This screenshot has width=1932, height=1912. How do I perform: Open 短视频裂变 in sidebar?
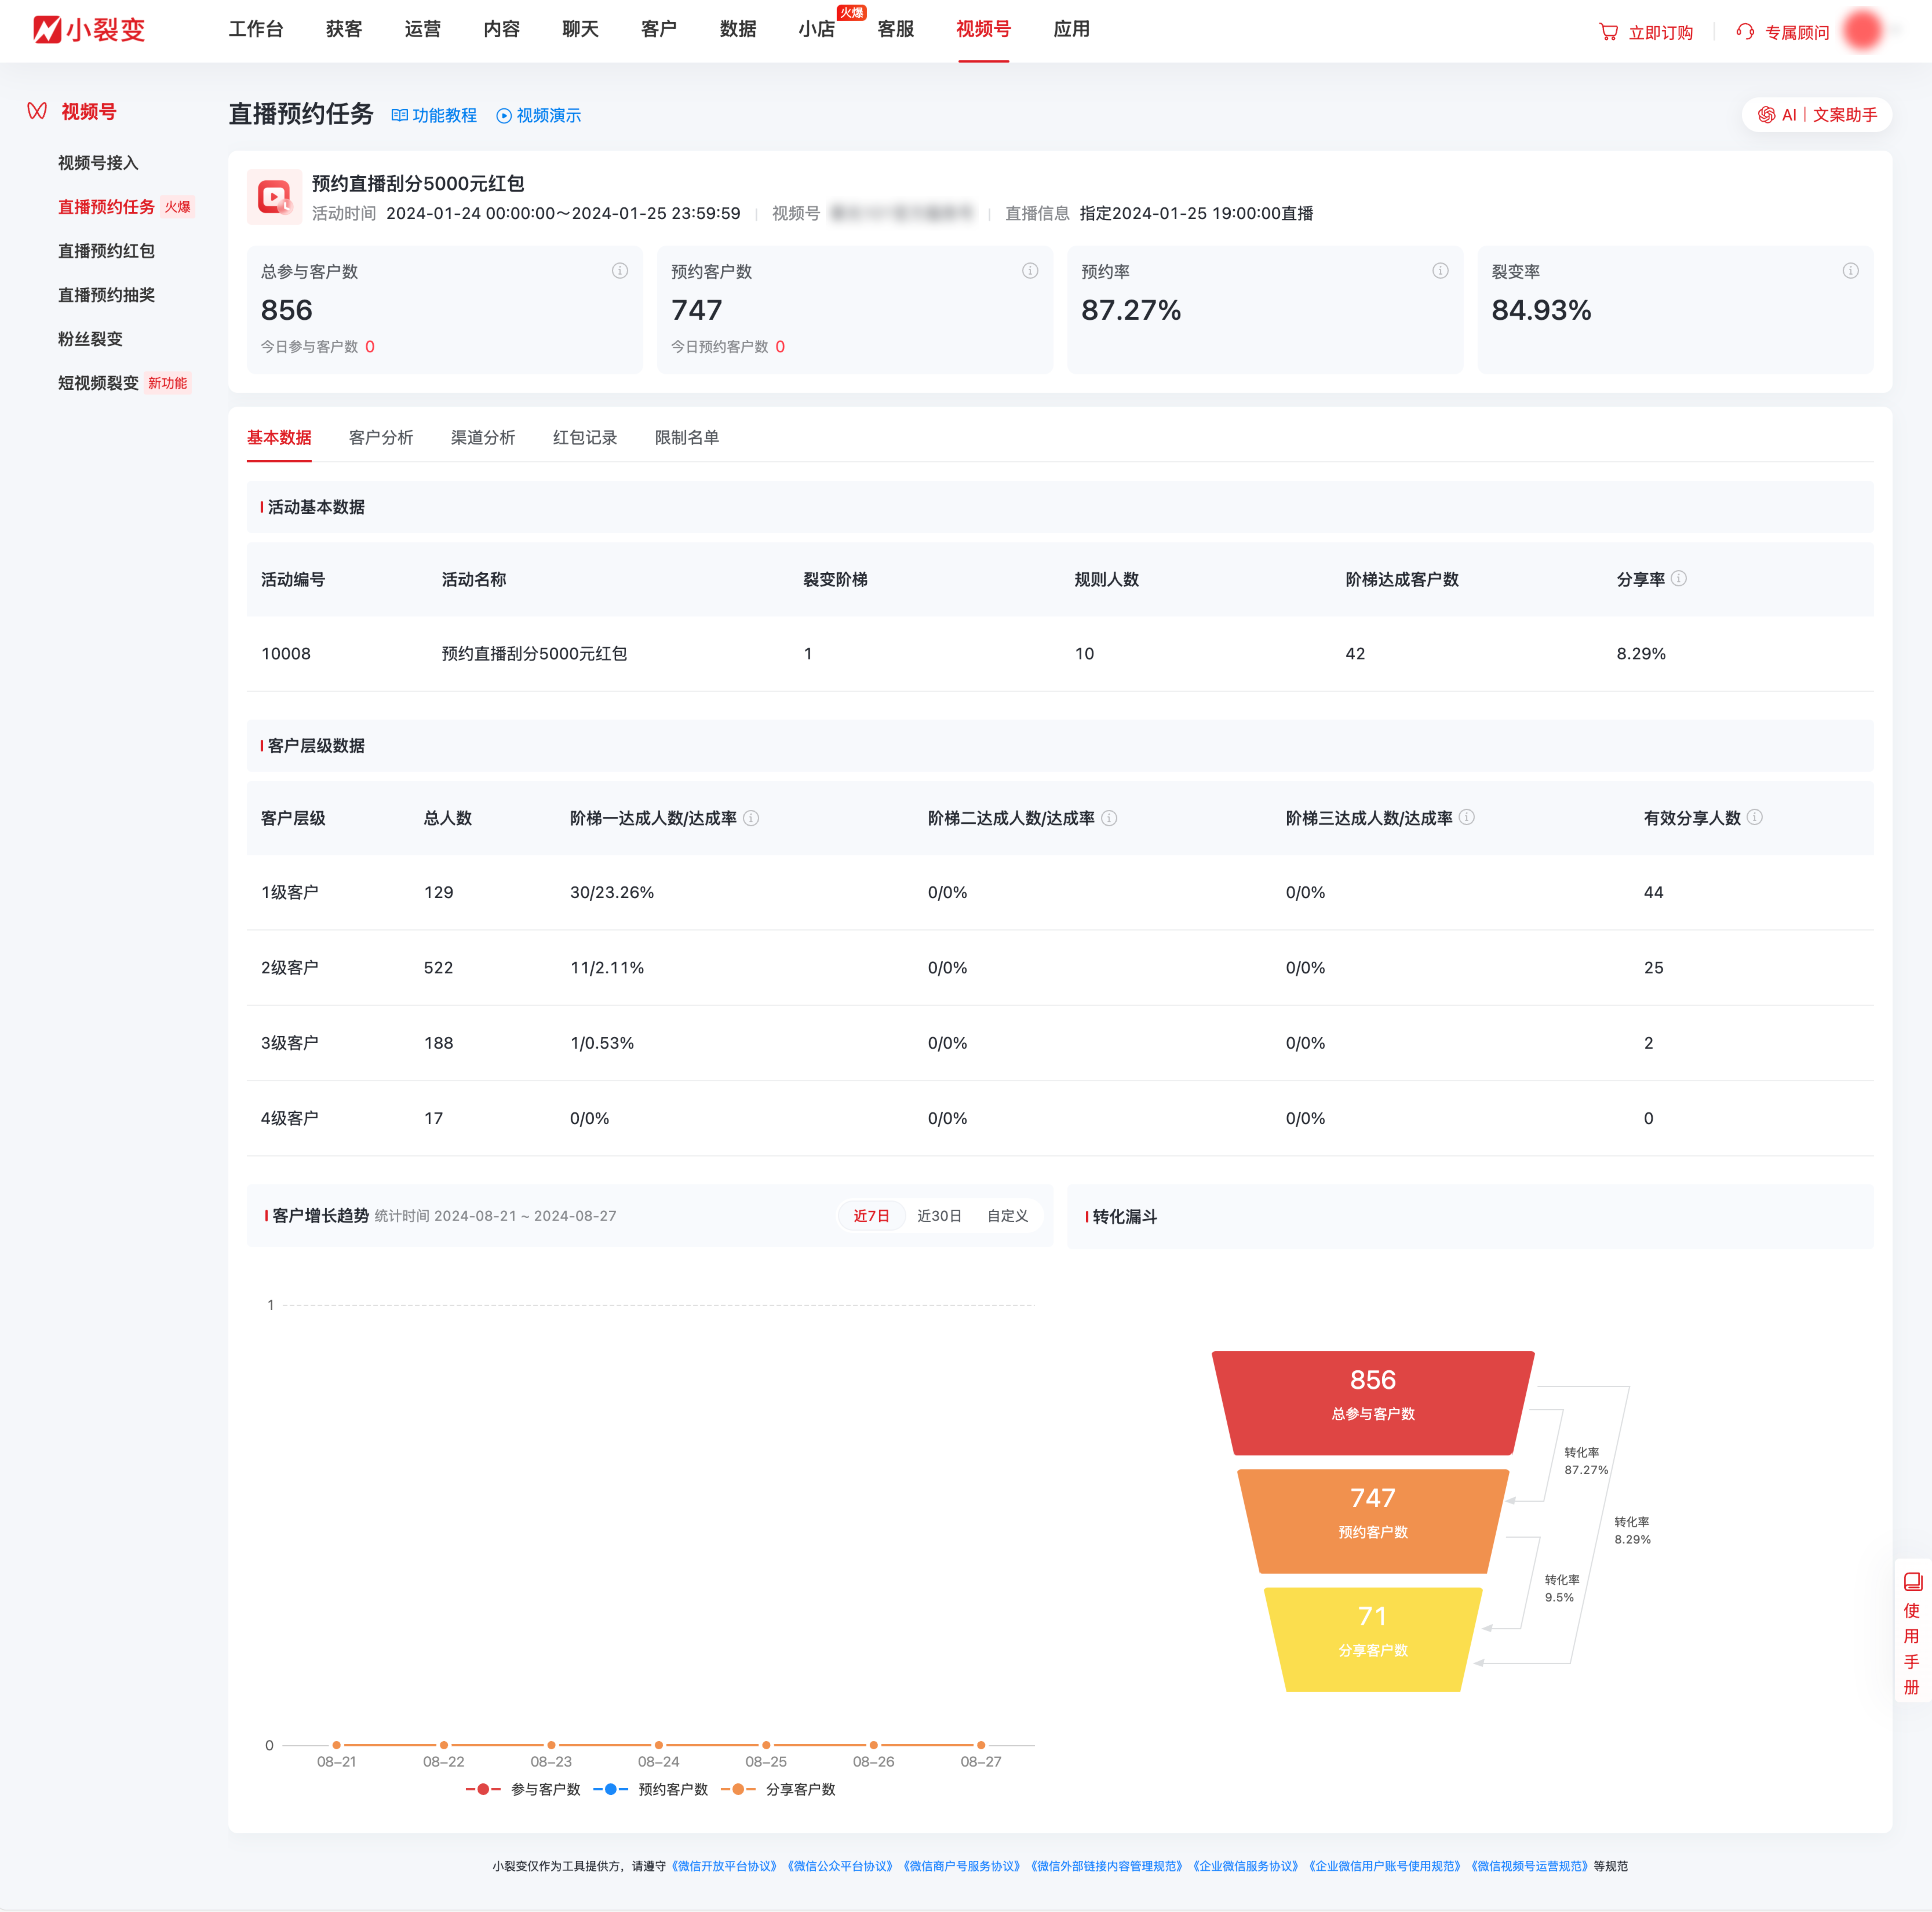point(98,383)
